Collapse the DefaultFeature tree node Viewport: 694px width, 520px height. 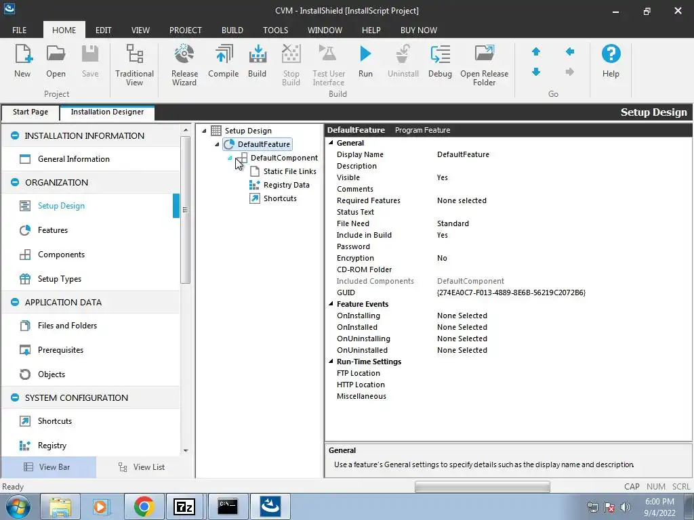217,144
